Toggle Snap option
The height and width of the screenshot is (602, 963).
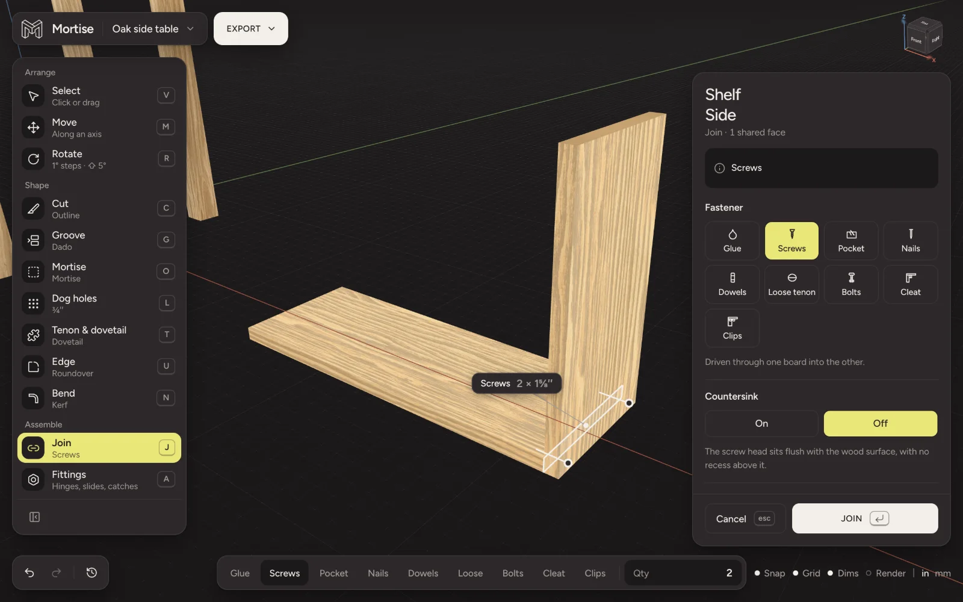click(770, 573)
